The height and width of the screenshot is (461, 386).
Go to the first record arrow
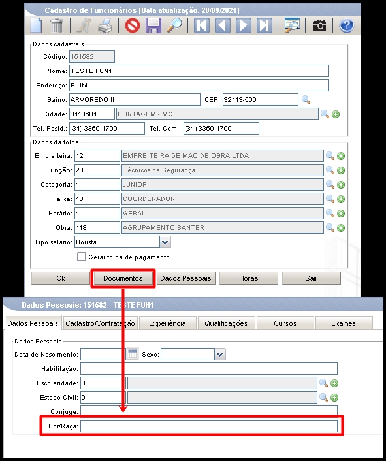(x=202, y=25)
